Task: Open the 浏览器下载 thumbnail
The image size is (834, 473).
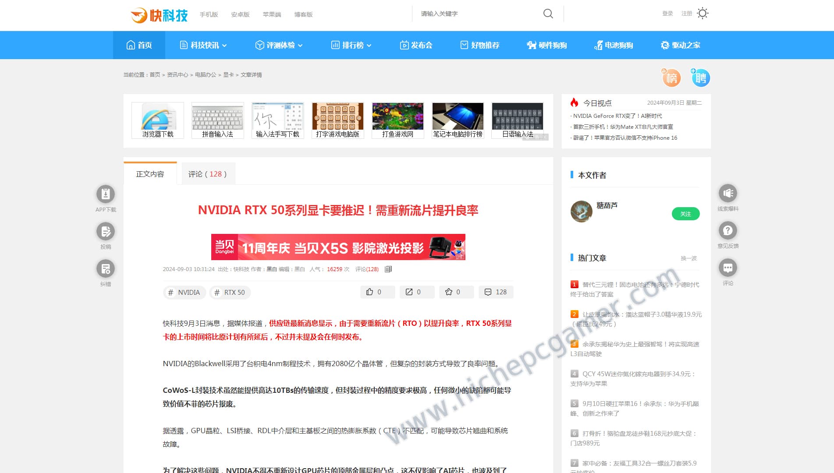Action: 158,120
